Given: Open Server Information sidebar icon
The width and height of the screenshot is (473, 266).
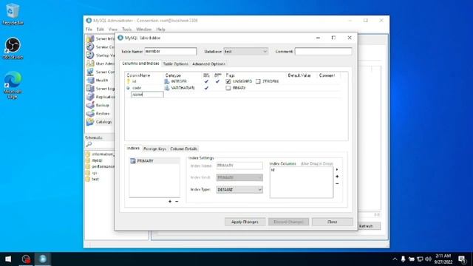Looking at the screenshot, I should tap(90, 38).
